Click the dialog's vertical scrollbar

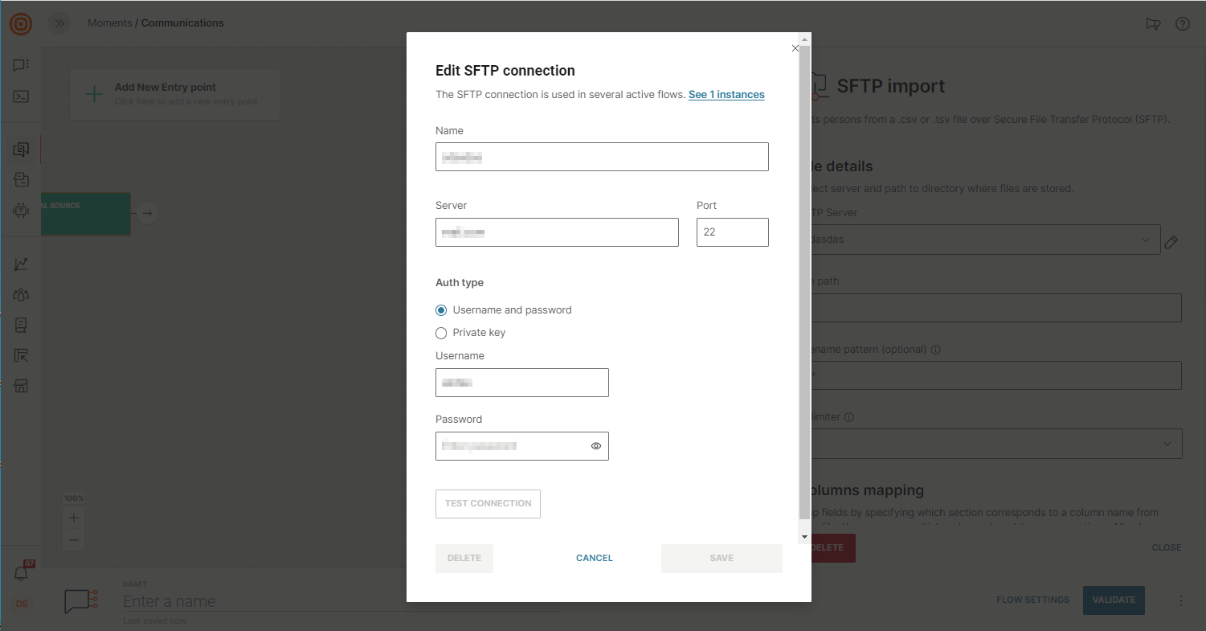pyautogui.click(x=805, y=281)
